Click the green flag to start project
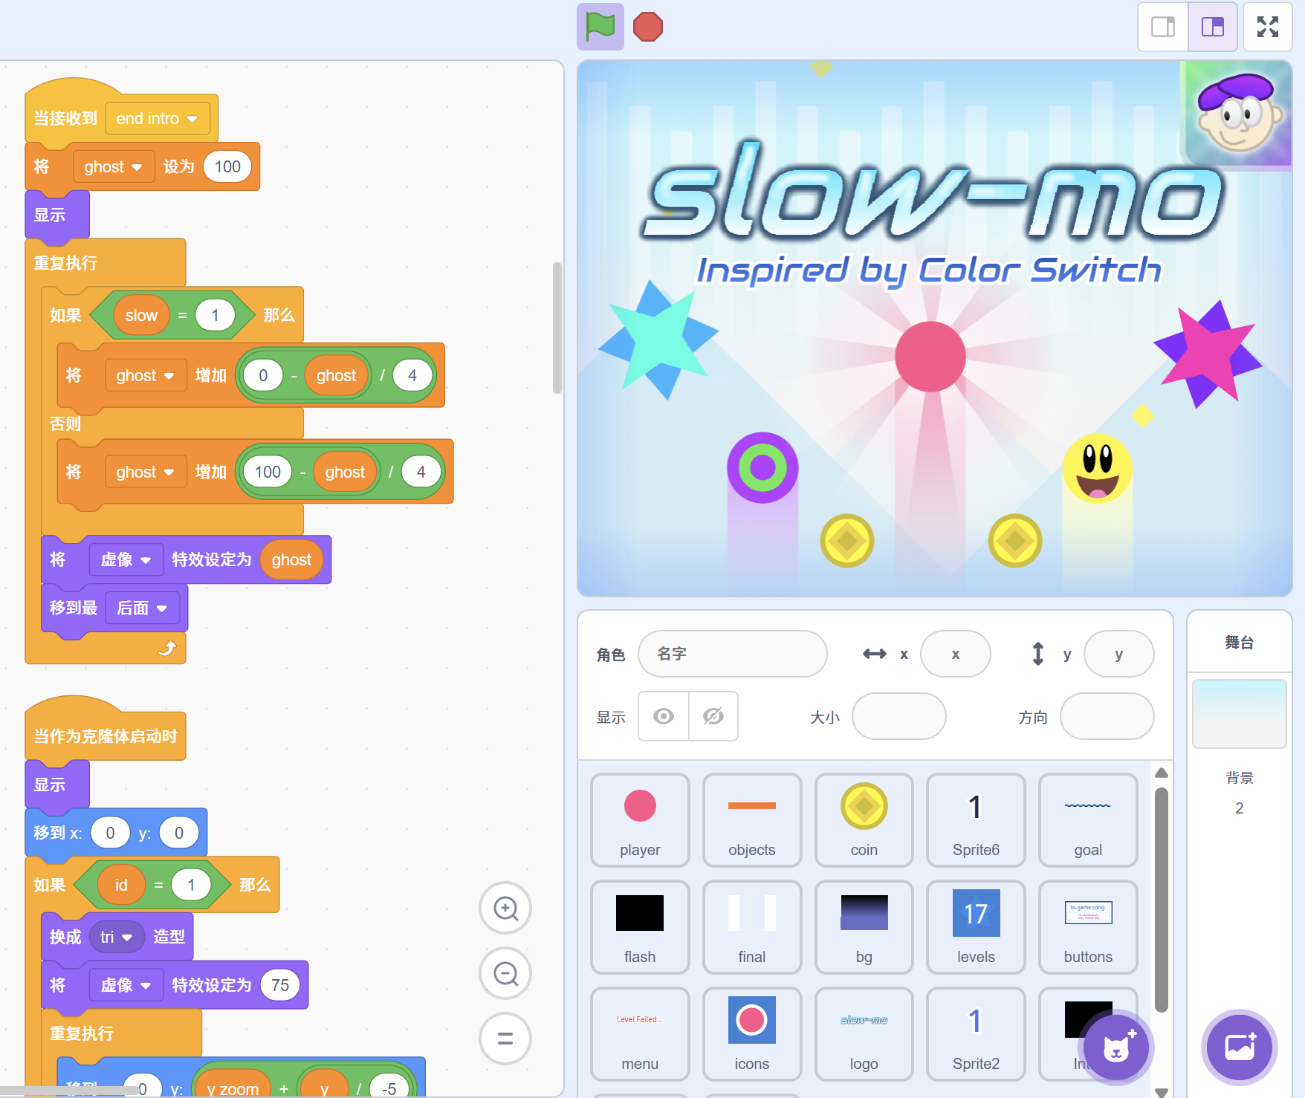1305x1098 pixels. (x=600, y=27)
